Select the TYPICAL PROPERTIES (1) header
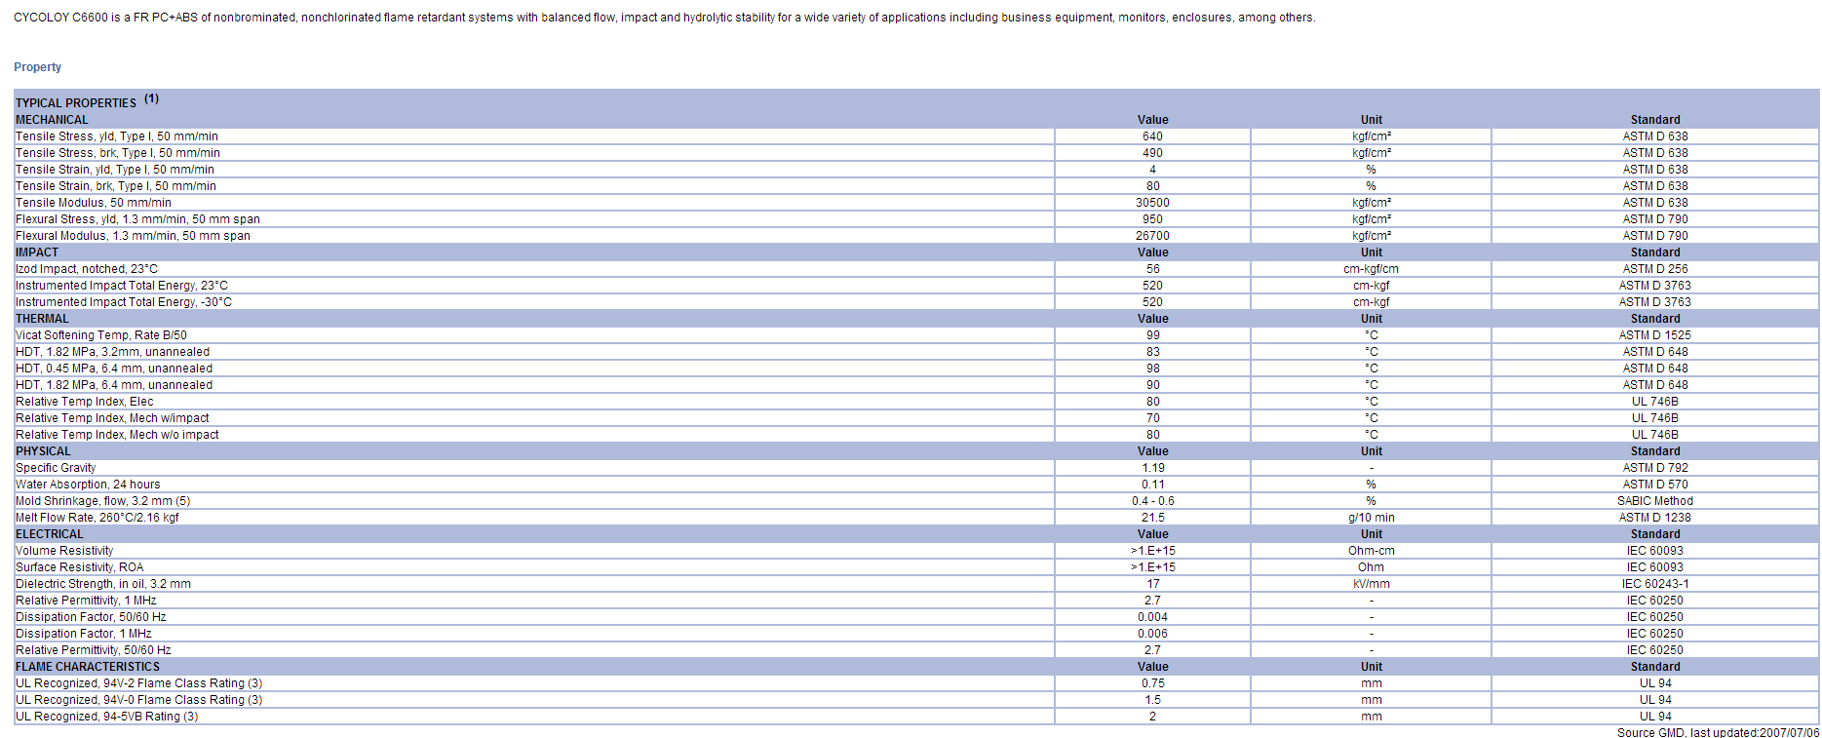 coord(87,101)
